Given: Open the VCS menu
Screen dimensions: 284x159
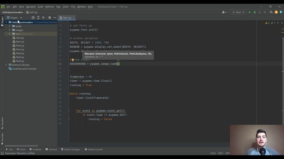Looking at the screenshot, I should coord(73,7).
